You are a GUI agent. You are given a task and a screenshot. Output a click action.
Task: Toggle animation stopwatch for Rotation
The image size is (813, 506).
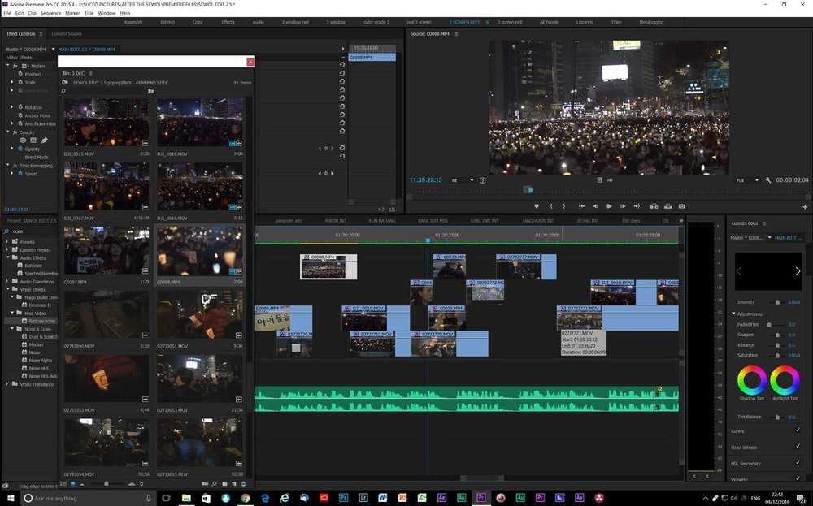(20, 107)
